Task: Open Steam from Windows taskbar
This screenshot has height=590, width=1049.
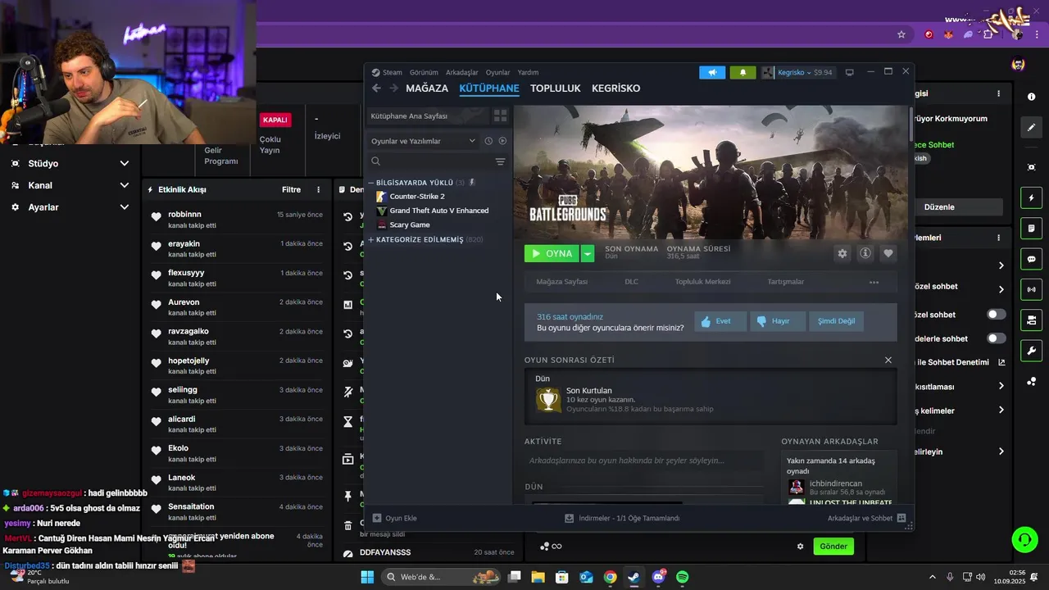Action: (x=634, y=577)
